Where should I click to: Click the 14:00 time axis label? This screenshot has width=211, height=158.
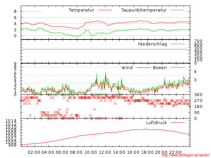[x=119, y=152]
